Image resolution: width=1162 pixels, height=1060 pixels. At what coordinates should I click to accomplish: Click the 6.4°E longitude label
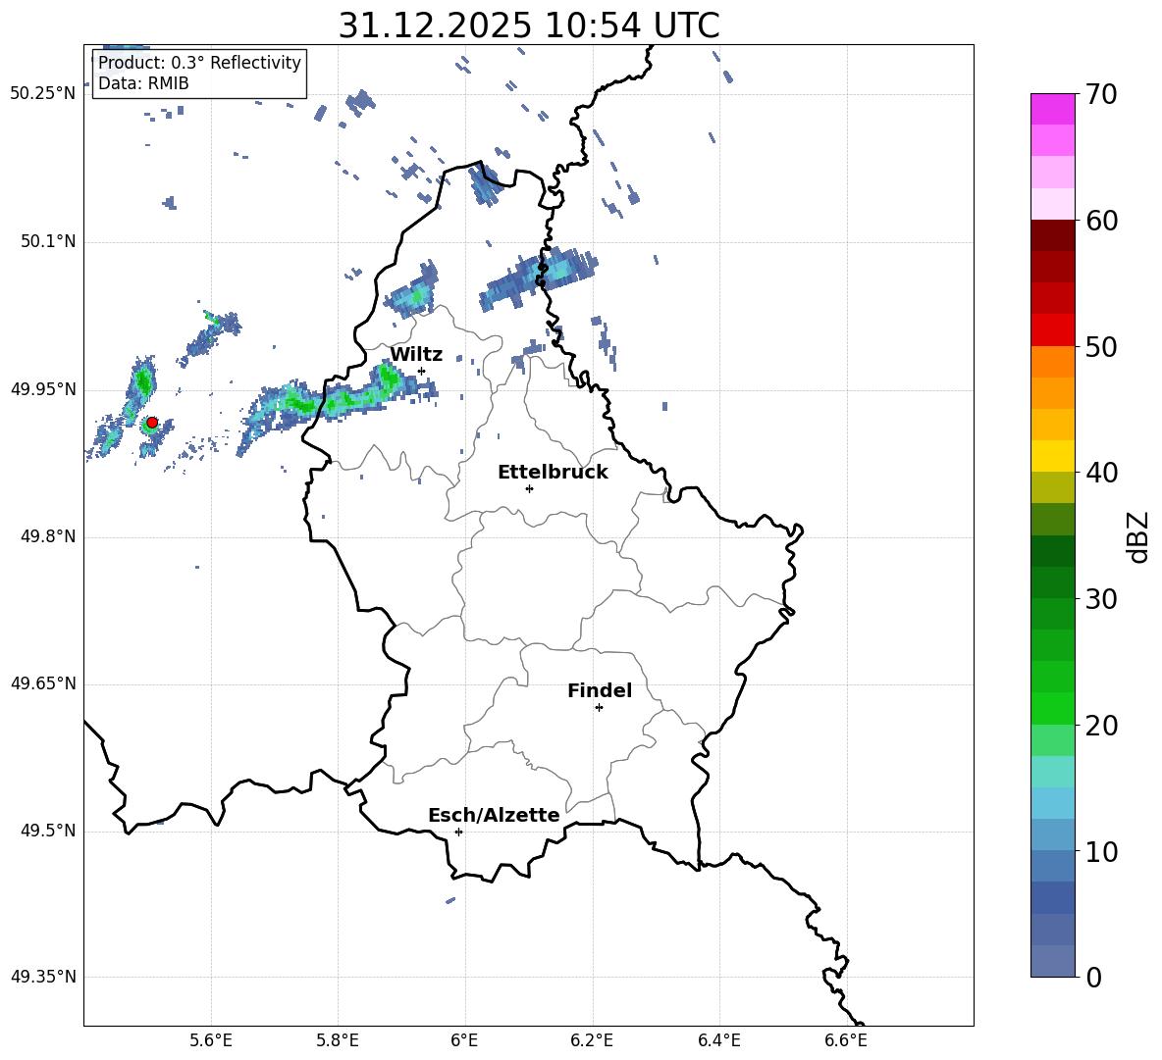tap(718, 1040)
